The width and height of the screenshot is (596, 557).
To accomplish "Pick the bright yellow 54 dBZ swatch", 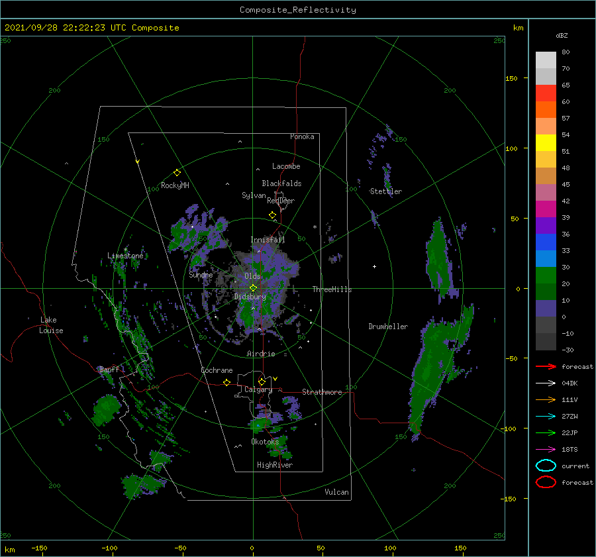I will [x=546, y=142].
